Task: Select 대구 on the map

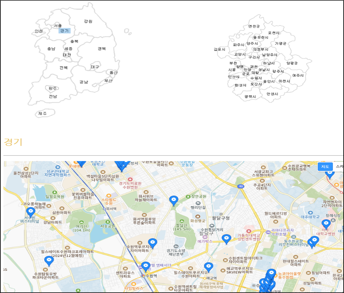Action: pos(95,67)
